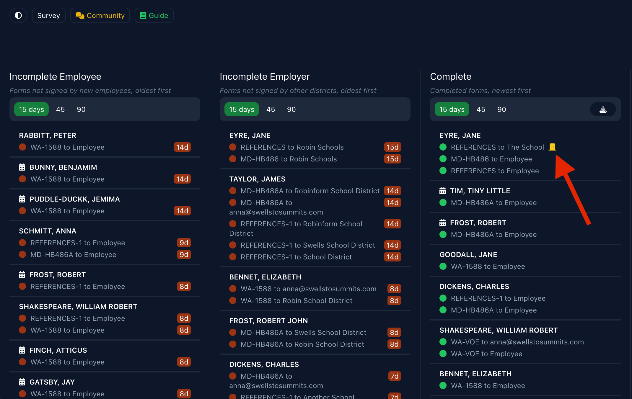Click calendar icon next to BUNNY, BENJAMIM

coord(22,167)
